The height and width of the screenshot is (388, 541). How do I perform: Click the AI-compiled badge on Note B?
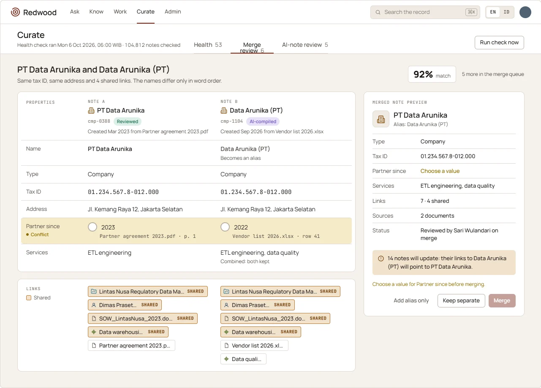click(263, 121)
